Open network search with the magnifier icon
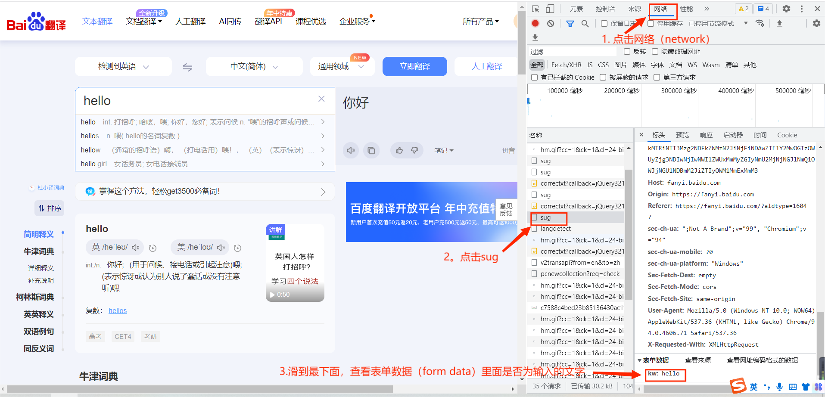The image size is (825, 397). click(x=585, y=24)
